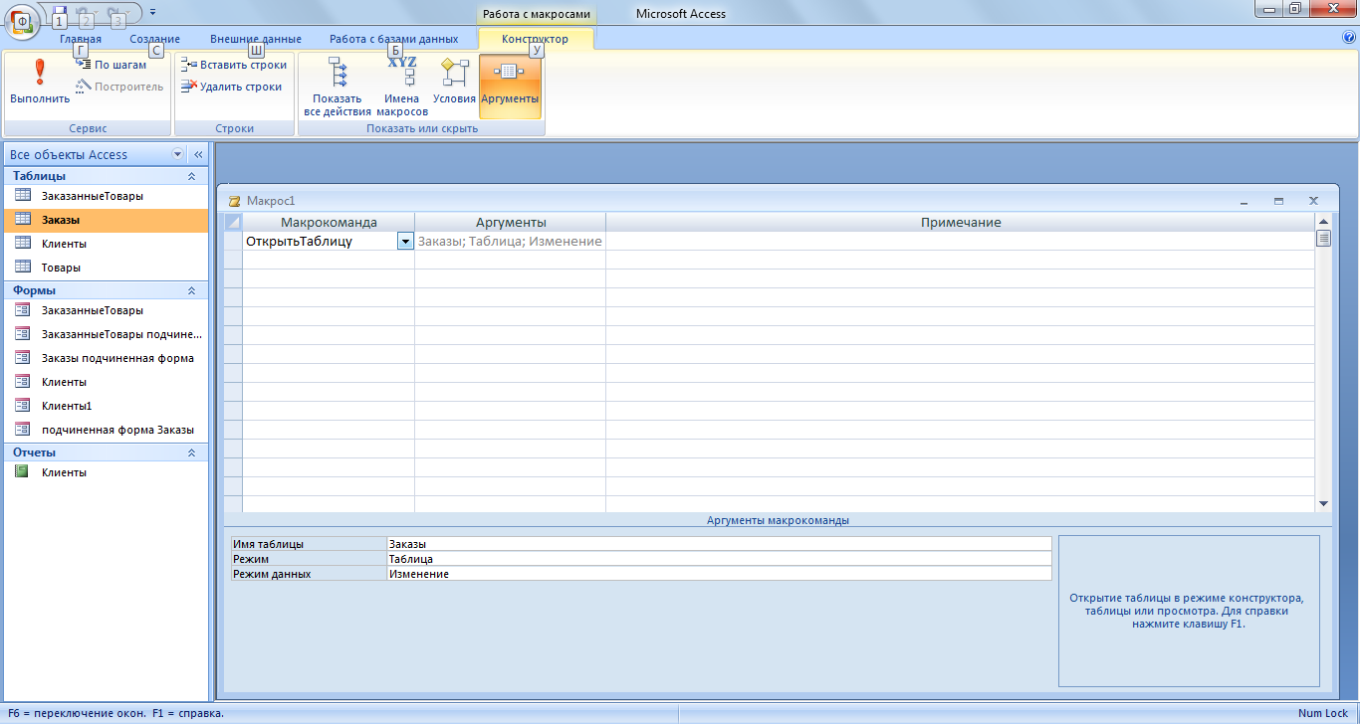
Task: Toggle Аргументы column off
Action: tap(510, 87)
